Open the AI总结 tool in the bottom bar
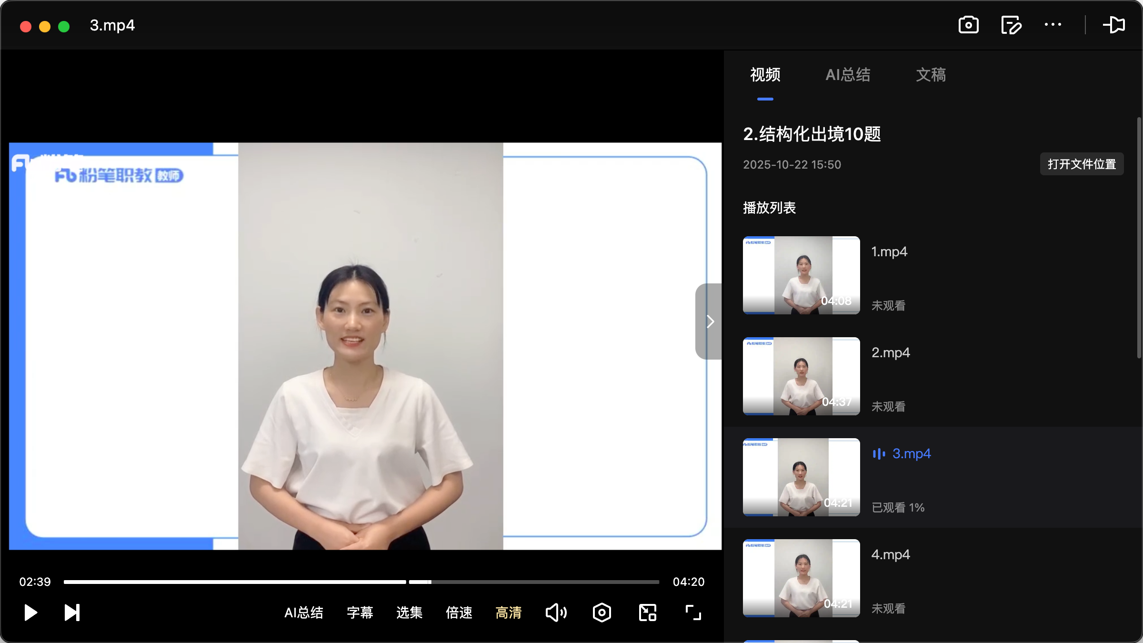This screenshot has width=1143, height=643. coord(304,613)
